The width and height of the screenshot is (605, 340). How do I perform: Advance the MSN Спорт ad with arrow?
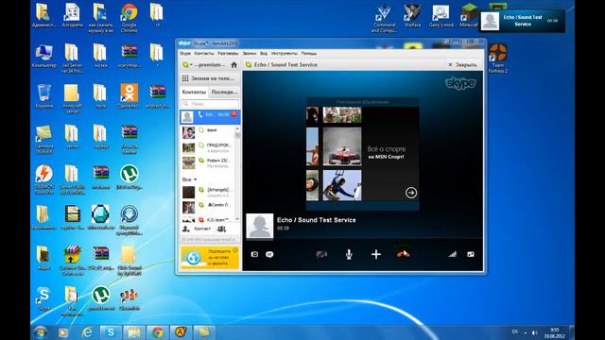pos(411,193)
